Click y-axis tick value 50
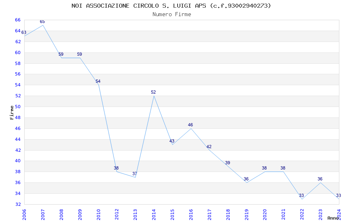 coord(18,107)
